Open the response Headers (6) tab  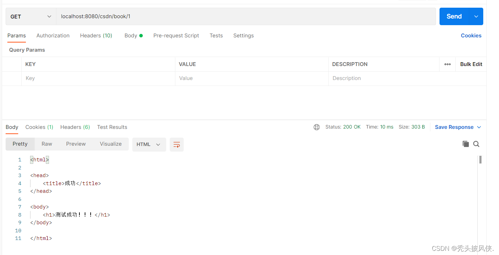pos(75,127)
